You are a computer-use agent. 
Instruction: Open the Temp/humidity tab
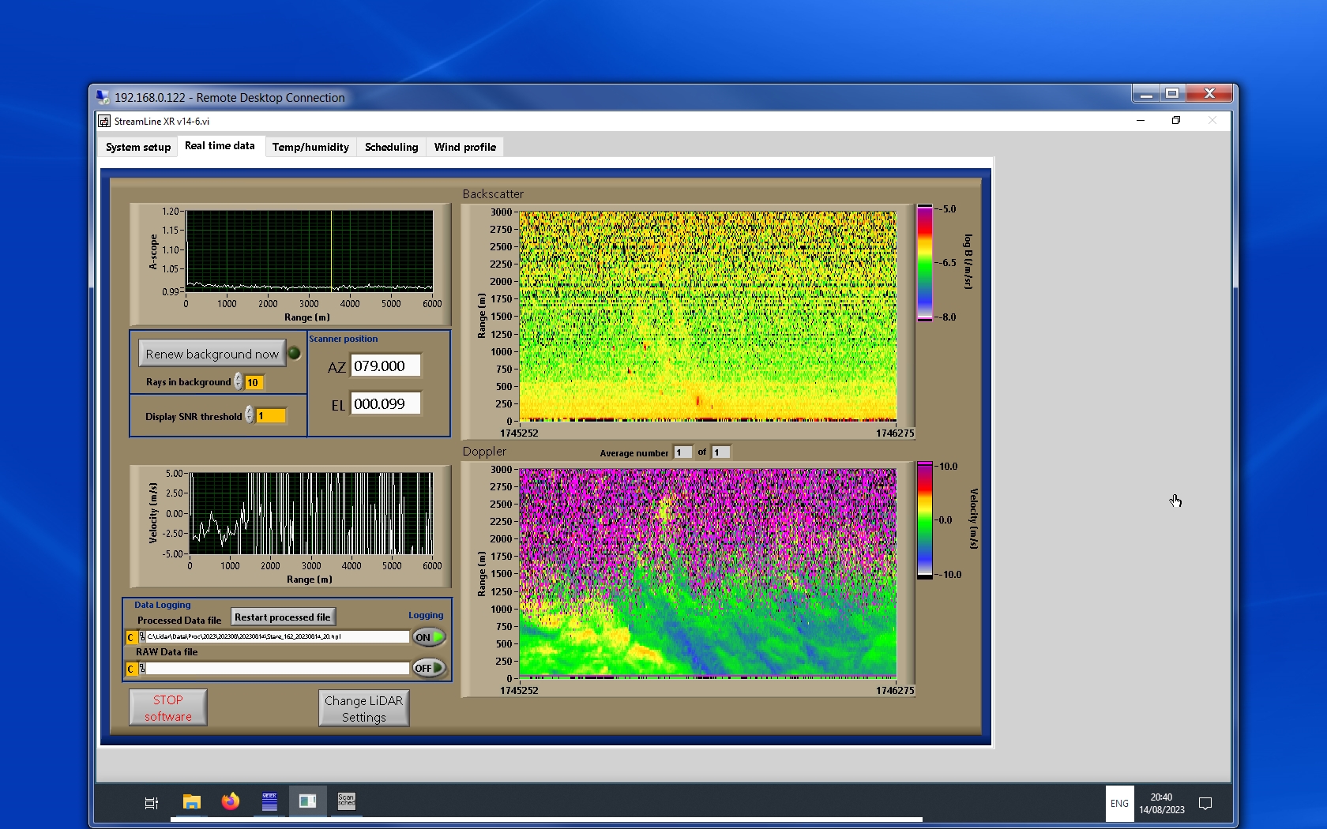click(x=310, y=147)
